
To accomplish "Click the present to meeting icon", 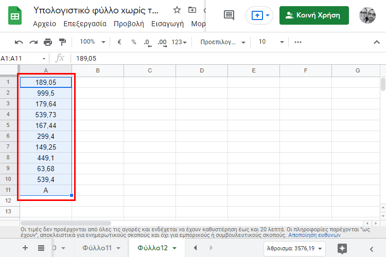I will pyautogui.click(x=257, y=15).
